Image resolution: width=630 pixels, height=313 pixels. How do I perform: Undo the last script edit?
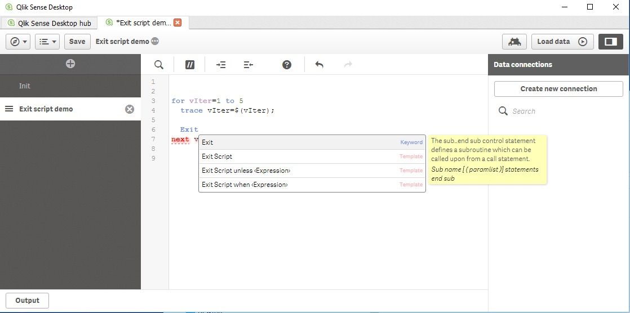pos(320,65)
